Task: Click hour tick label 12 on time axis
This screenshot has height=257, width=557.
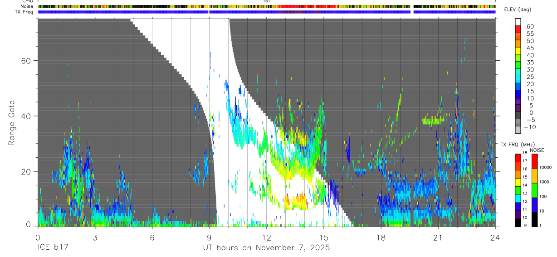Action: [266, 238]
